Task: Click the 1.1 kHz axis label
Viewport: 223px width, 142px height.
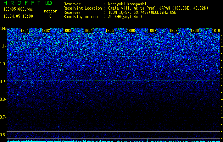Action: pyautogui.click(x=3, y=46)
